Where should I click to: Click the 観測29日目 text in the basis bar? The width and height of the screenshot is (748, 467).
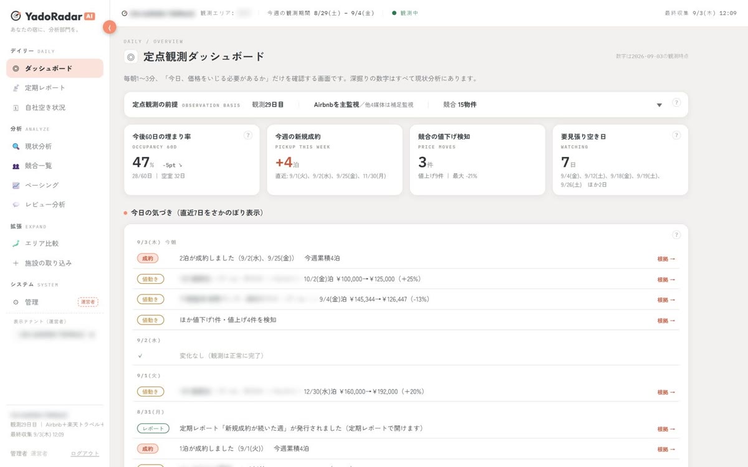pos(268,105)
